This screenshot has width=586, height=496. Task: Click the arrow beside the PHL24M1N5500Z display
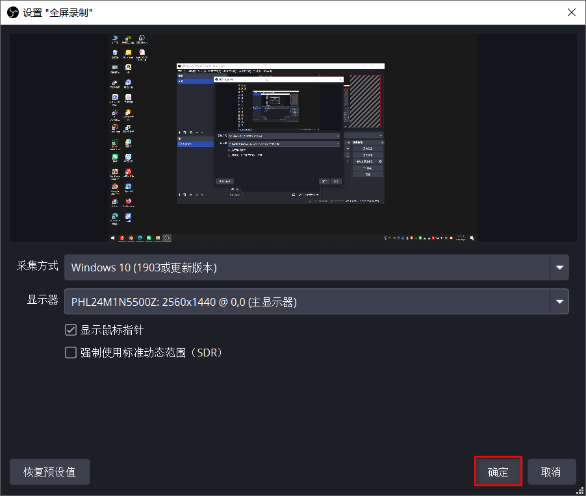tap(559, 301)
